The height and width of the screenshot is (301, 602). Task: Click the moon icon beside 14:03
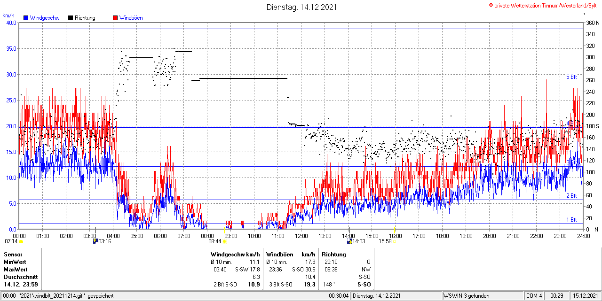click(x=349, y=241)
